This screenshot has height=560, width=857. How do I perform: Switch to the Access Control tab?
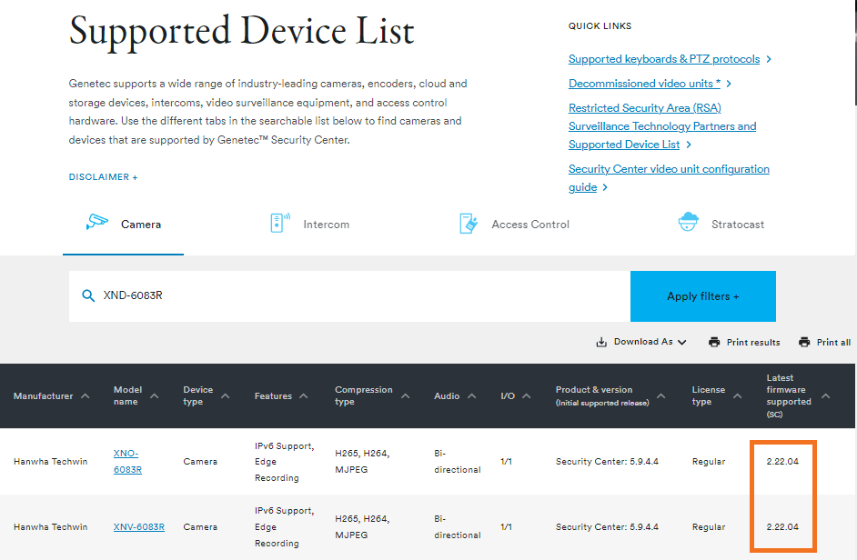(x=514, y=224)
